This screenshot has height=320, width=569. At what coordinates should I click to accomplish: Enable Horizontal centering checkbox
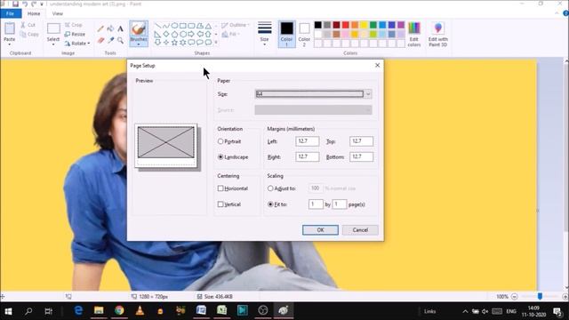(x=220, y=188)
